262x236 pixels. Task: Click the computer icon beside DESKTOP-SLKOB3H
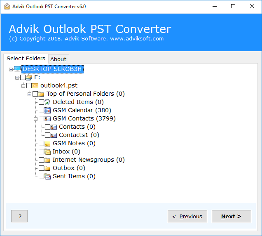(x=17, y=69)
